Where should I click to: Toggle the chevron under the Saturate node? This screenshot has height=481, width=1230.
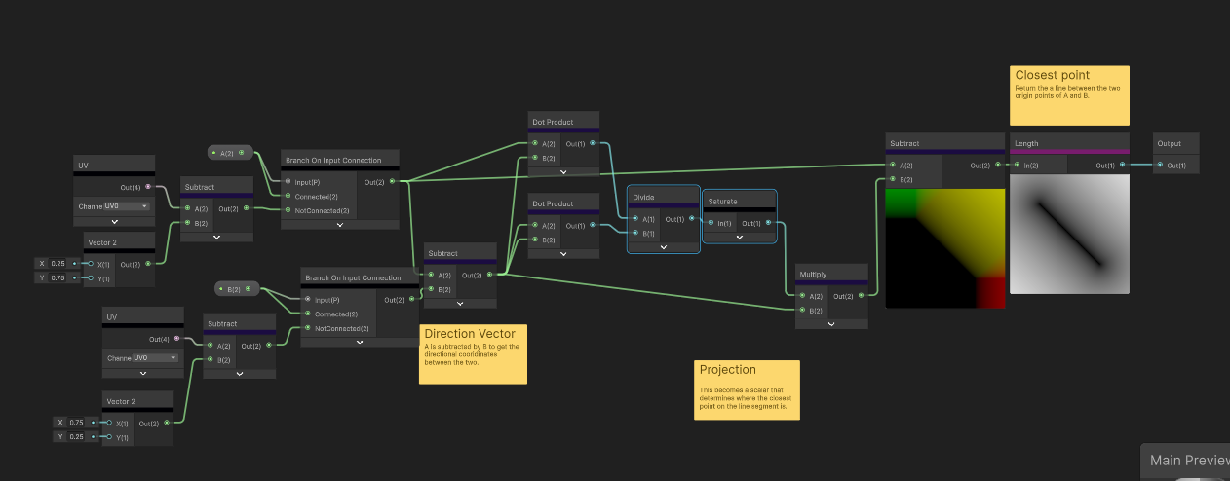pyautogui.click(x=739, y=237)
